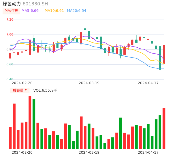Select the MA/牛熊 indicator button

coord(12,11)
